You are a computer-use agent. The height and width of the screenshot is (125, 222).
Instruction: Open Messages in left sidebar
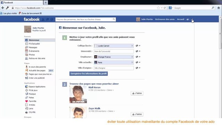33,48
